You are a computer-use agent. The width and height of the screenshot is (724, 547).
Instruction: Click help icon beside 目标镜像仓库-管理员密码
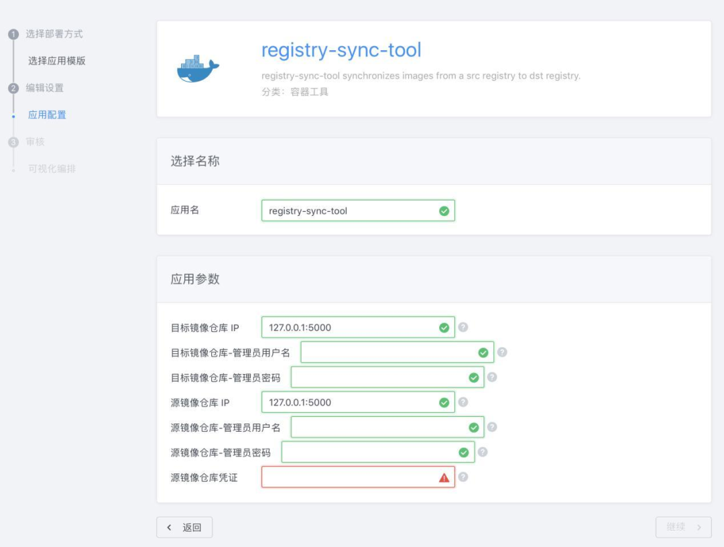(492, 377)
